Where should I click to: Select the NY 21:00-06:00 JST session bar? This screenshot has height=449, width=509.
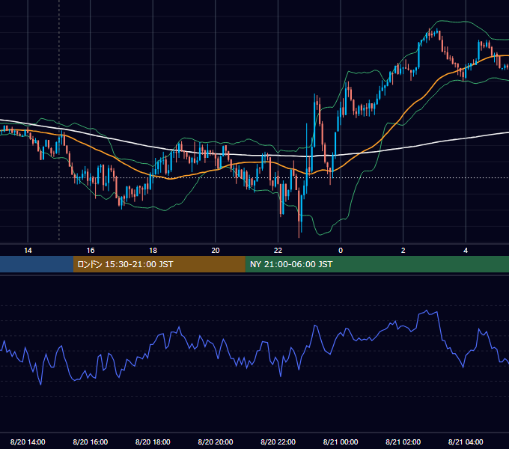(x=377, y=264)
